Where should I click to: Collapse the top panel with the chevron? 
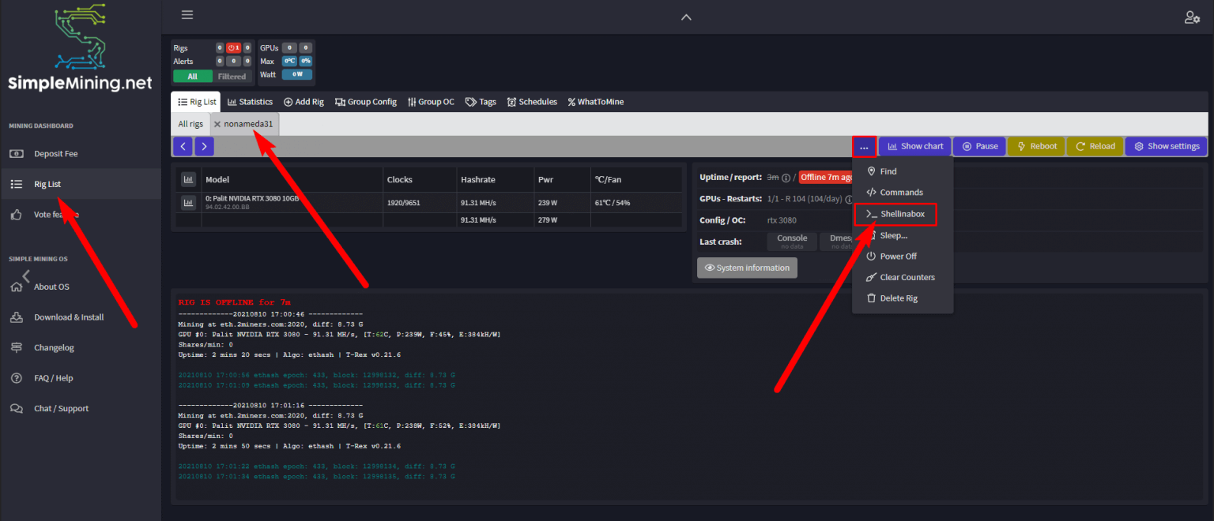[x=686, y=17]
